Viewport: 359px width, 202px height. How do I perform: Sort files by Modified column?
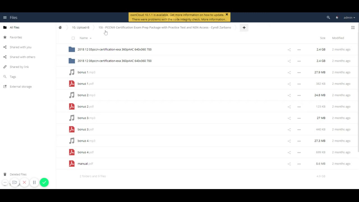tap(338, 38)
